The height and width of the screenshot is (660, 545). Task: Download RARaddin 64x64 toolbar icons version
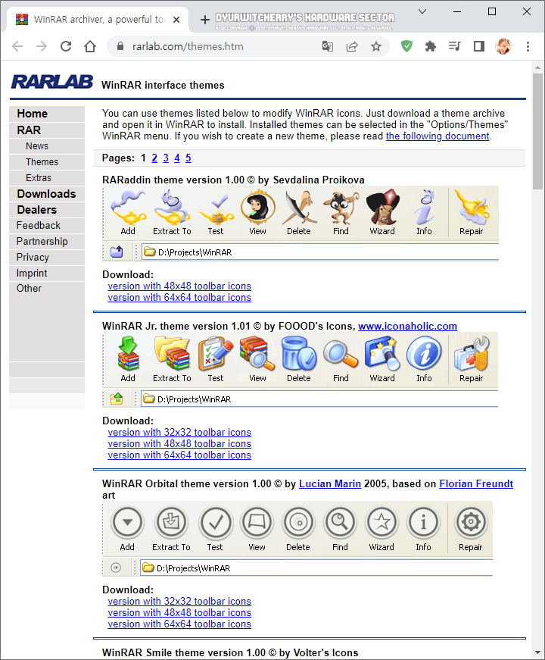tap(179, 298)
